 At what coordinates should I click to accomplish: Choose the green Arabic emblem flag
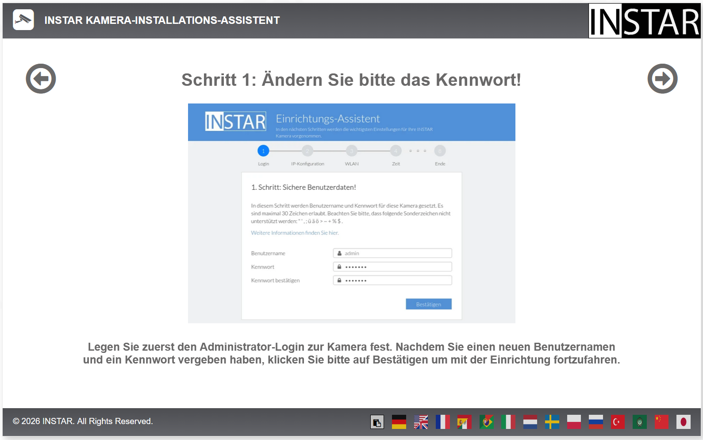coord(640,422)
